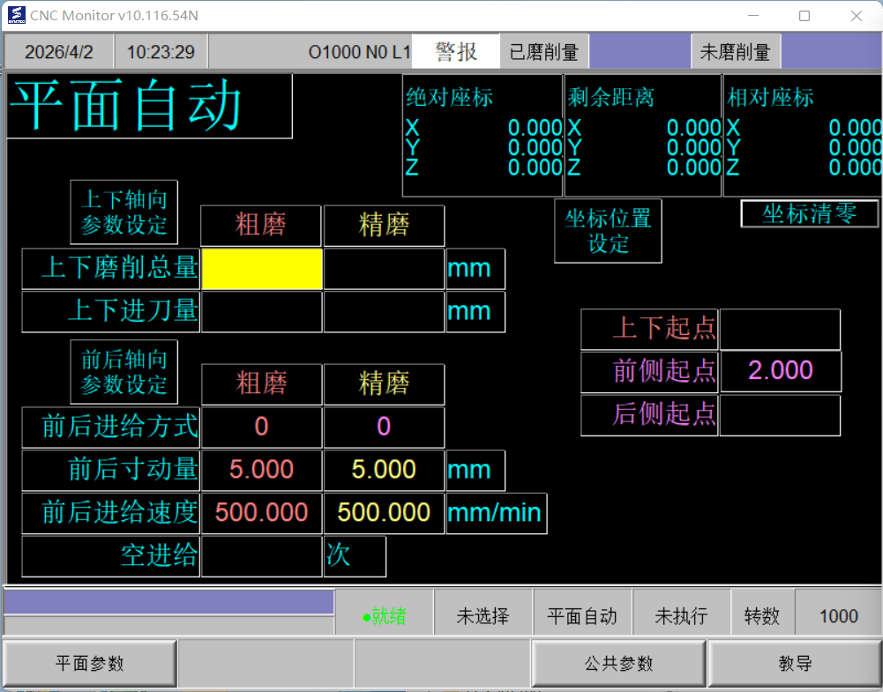Open the 公共参数 bottom menu button
This screenshot has width=883, height=692.
tap(618, 664)
